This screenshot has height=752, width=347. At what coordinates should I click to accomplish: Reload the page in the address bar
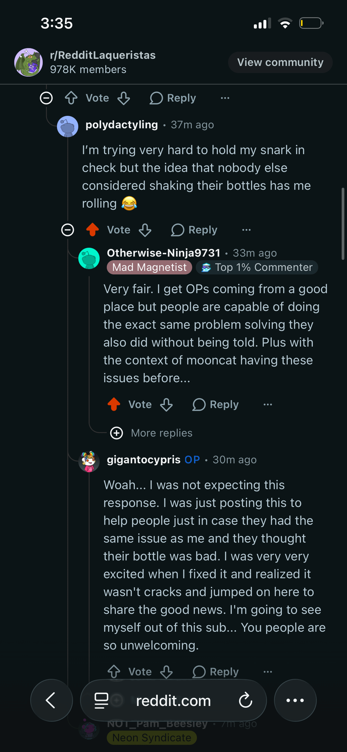point(245,701)
